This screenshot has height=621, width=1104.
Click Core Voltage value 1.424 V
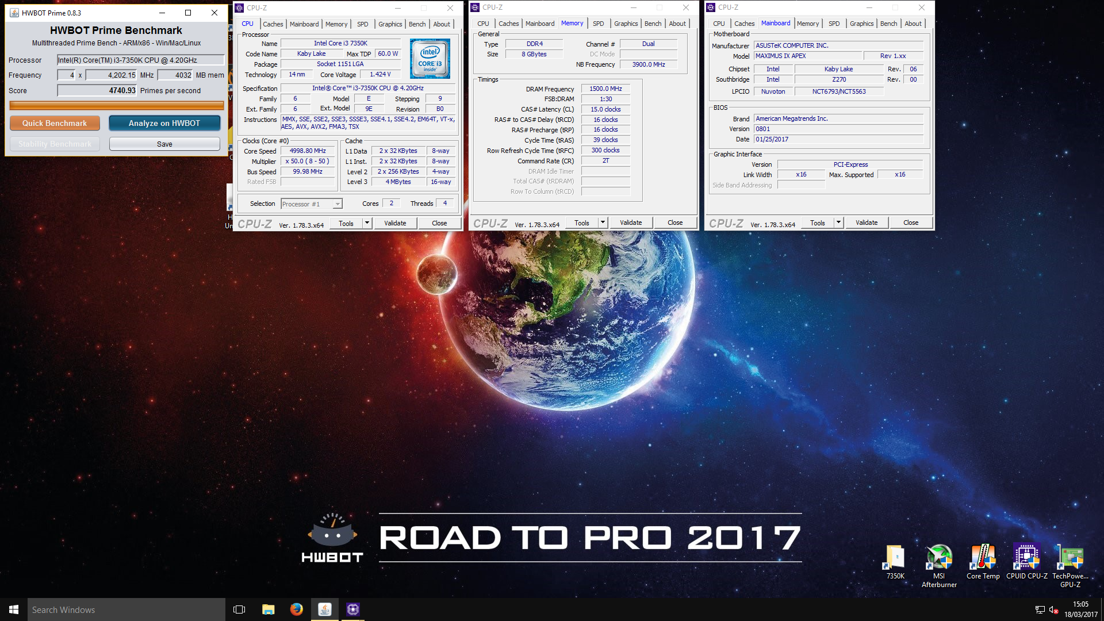pos(380,74)
